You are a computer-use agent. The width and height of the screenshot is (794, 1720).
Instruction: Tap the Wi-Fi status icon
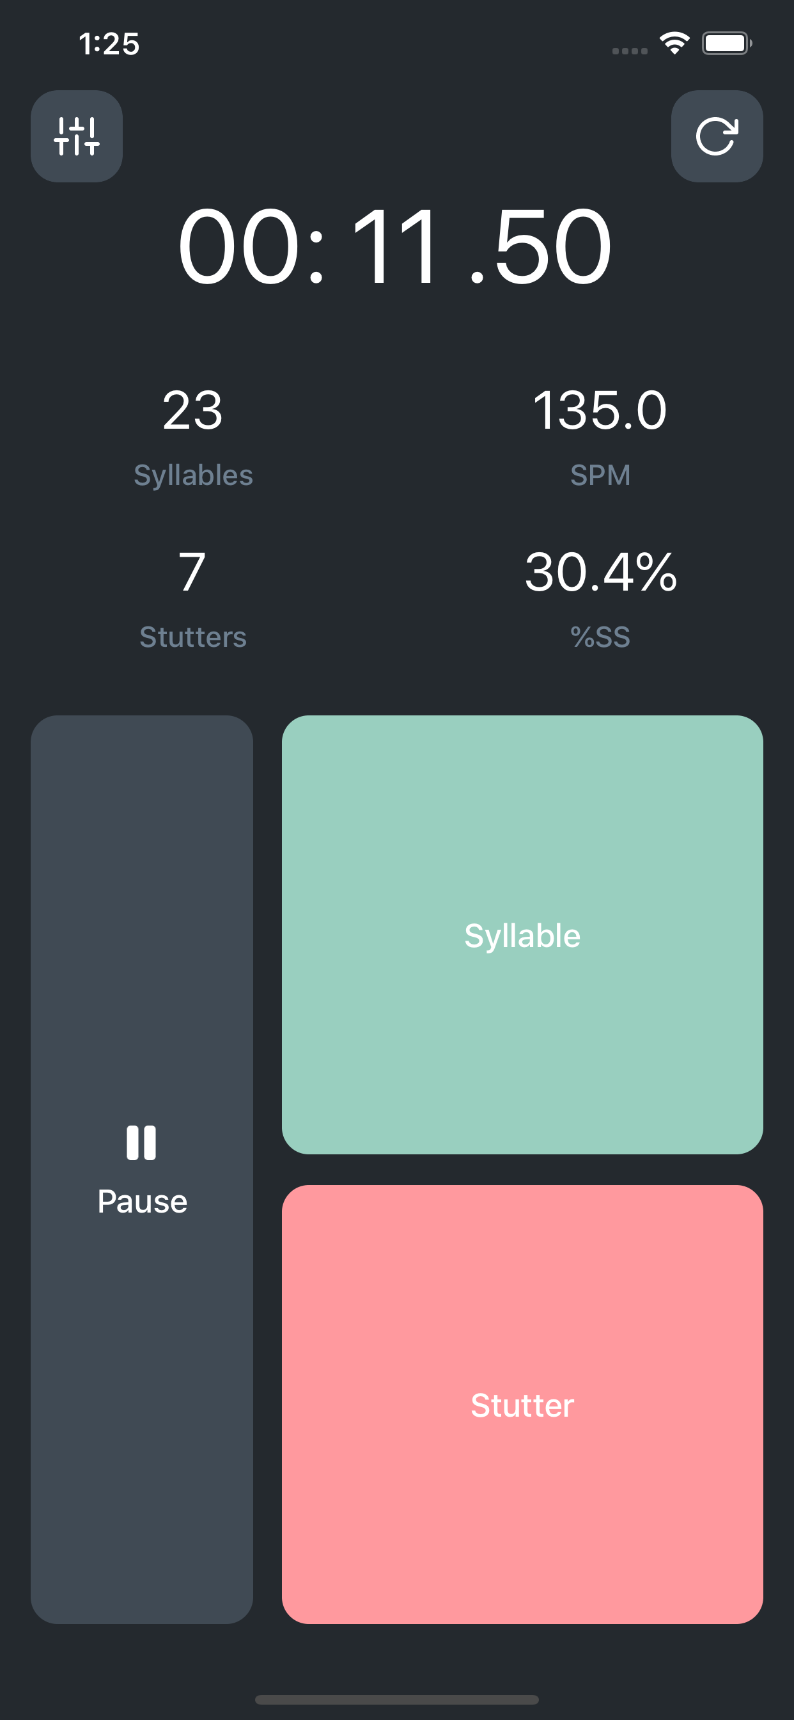[x=674, y=44]
